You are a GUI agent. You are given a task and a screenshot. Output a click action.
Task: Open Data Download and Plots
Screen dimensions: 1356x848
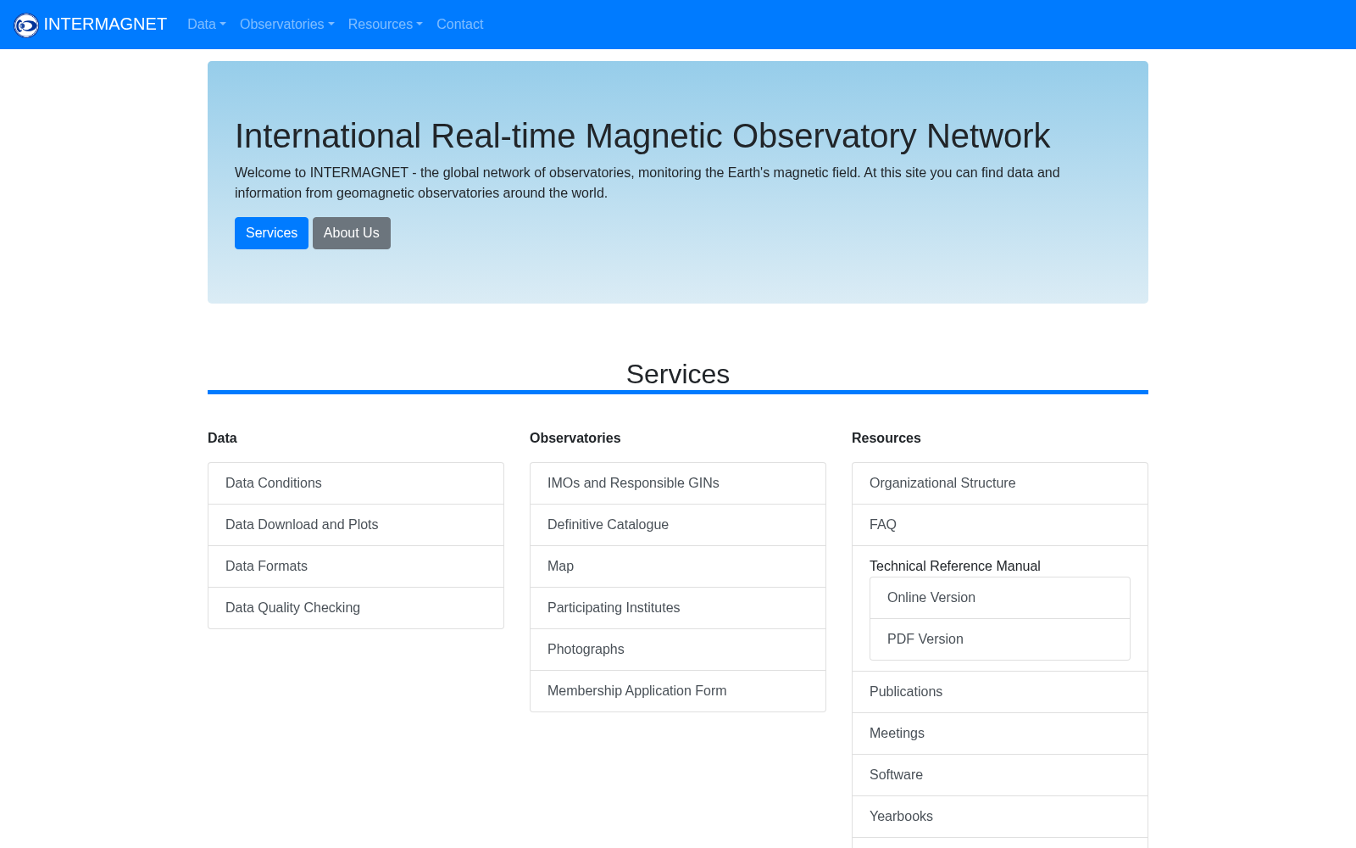(x=356, y=525)
